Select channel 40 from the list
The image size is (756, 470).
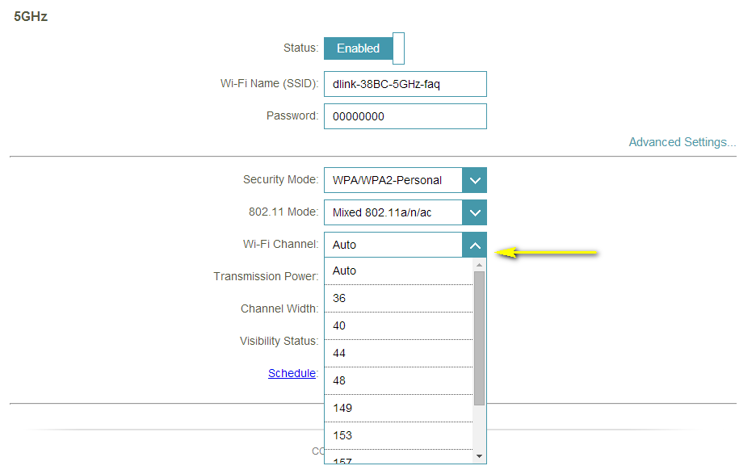point(397,326)
